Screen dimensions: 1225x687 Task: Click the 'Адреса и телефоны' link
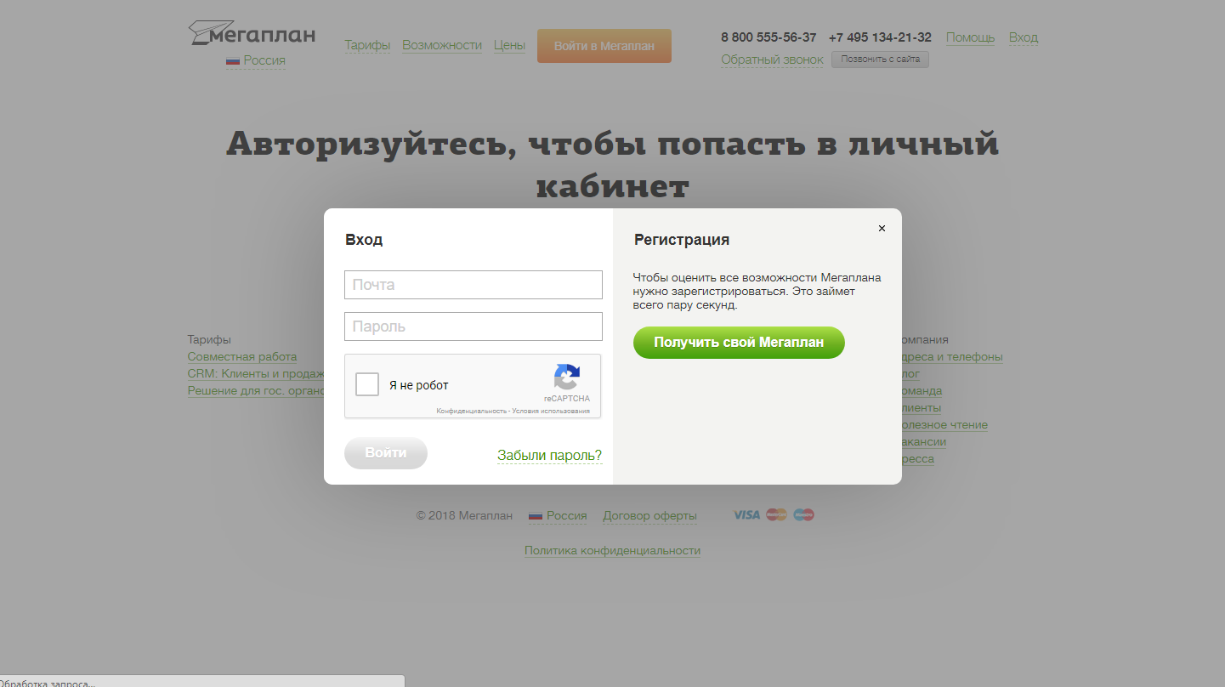pyautogui.click(x=950, y=357)
